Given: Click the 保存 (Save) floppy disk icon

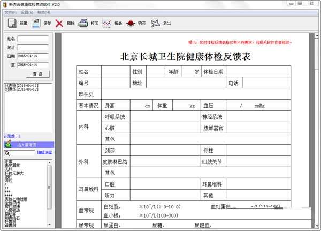Looking at the screenshot, I should click(36, 24).
